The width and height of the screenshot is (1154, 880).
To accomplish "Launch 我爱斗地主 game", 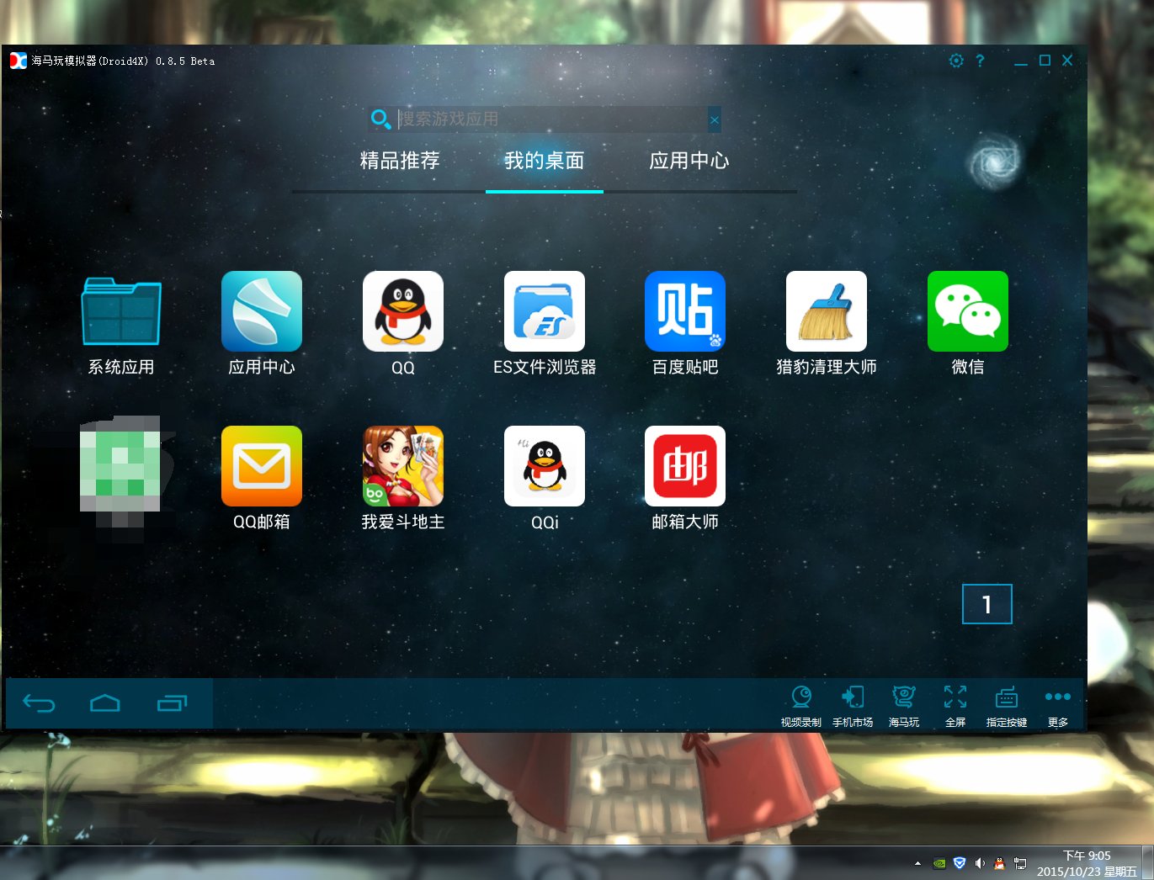I will click(403, 466).
